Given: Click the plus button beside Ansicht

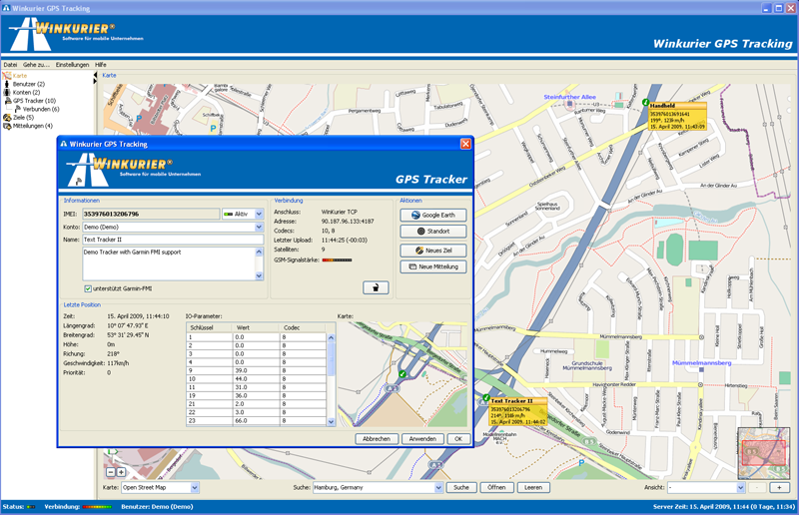Looking at the screenshot, I should coord(781,487).
